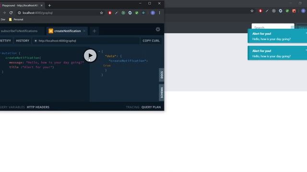Reload the localhost:4000 page
The image size is (307, 172).
pos(11,13)
